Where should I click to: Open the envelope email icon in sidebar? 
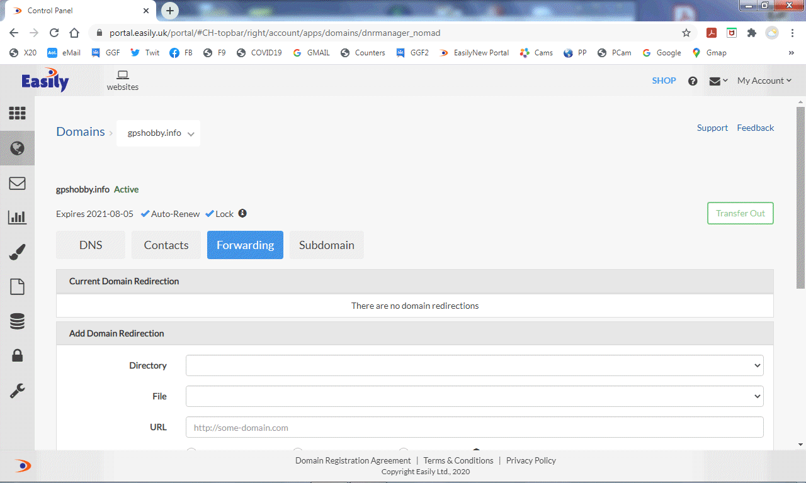pyautogui.click(x=17, y=183)
